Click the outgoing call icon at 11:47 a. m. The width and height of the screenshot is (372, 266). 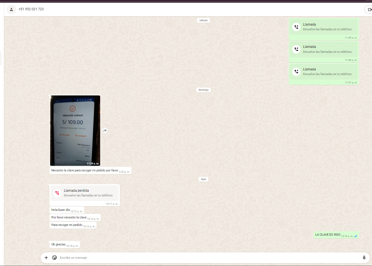pos(296,72)
